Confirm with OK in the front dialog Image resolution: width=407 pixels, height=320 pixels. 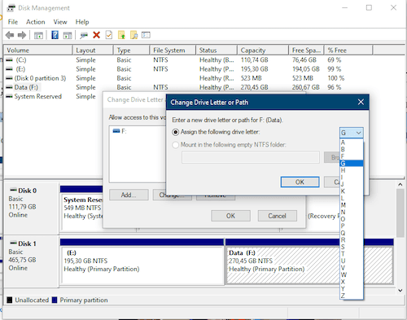[x=300, y=182]
